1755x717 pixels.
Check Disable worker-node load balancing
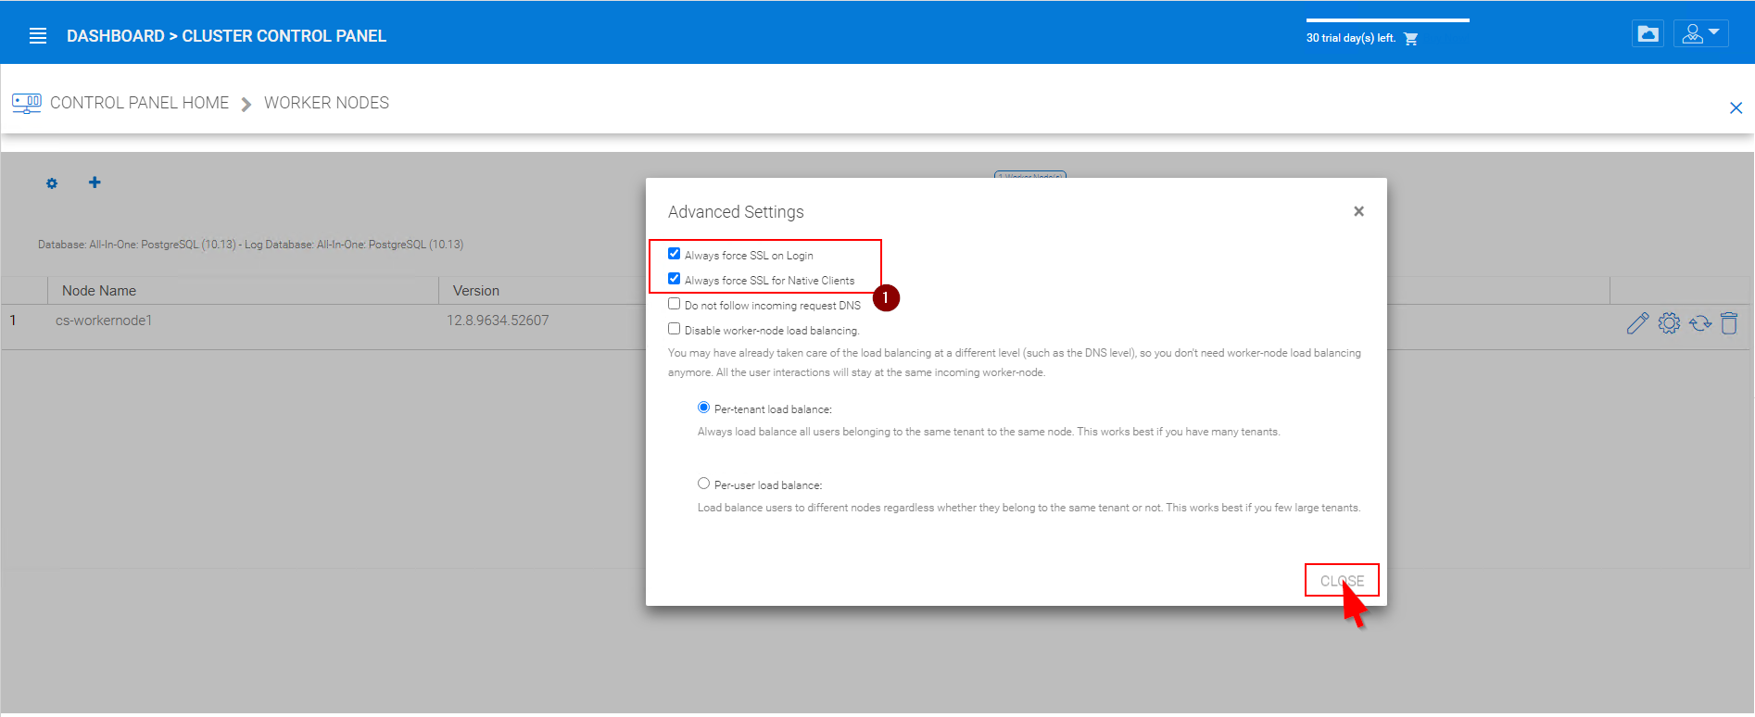(x=675, y=329)
